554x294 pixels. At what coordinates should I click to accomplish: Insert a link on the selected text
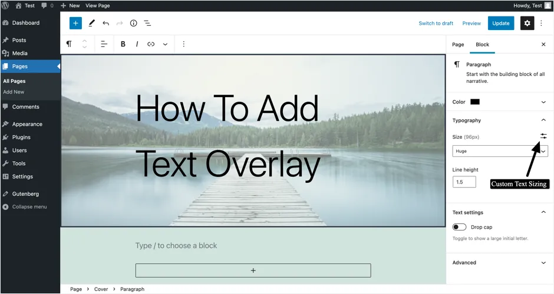(x=151, y=44)
